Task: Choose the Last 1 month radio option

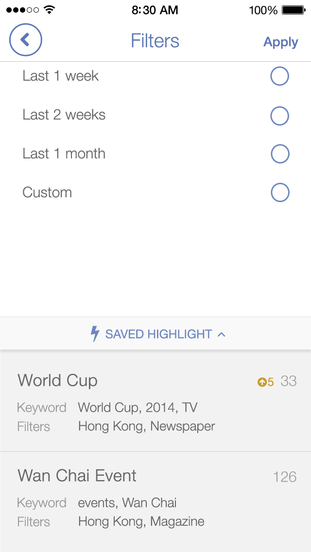Action: point(279,154)
